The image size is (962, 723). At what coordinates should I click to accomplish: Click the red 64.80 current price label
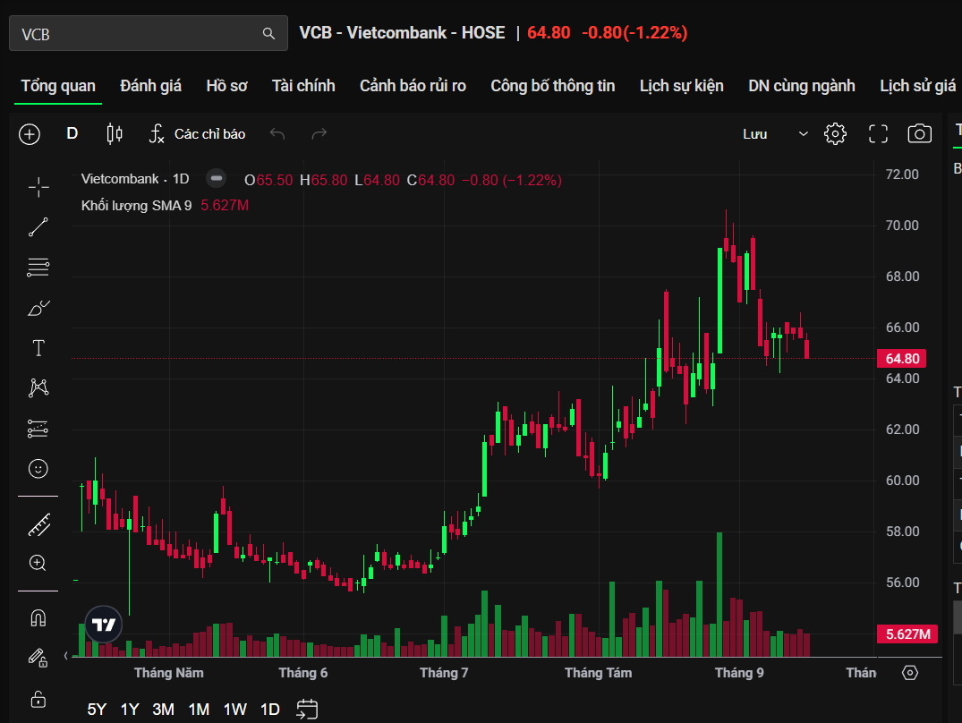click(901, 358)
